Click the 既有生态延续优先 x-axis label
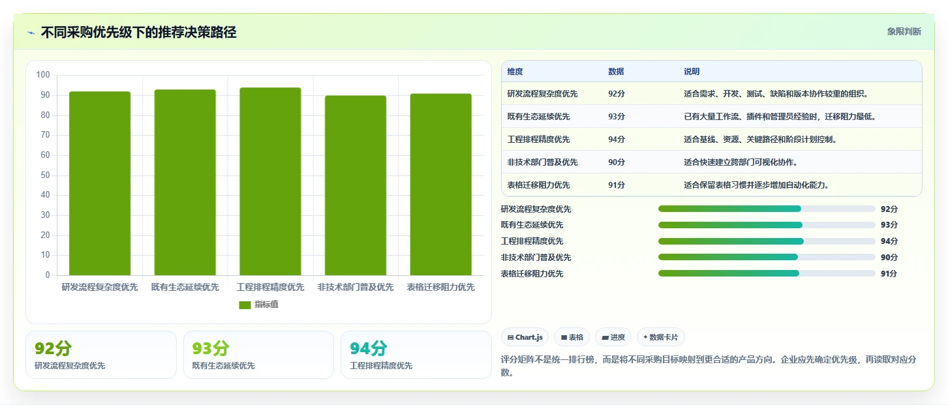948x405 pixels. pos(185,287)
